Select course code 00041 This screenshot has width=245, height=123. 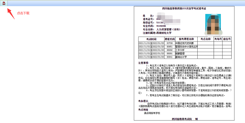(x=170, y=57)
